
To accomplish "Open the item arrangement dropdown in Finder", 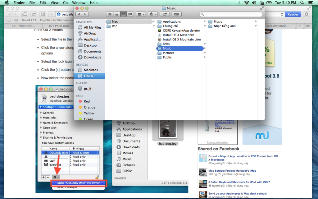I will click(141, 14).
